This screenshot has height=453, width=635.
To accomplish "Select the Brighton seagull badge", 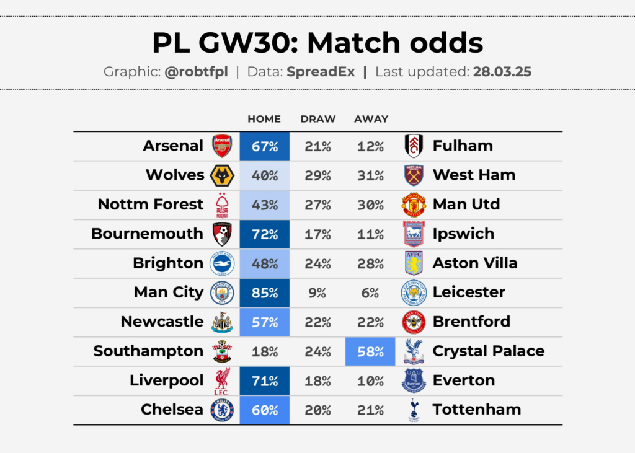I will click(222, 263).
